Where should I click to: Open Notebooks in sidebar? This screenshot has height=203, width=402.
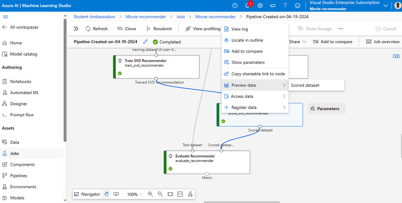click(17, 82)
